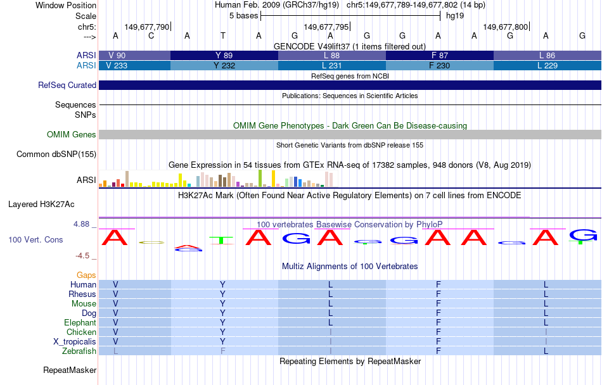Select the X_tropicalis species label

click(75, 341)
